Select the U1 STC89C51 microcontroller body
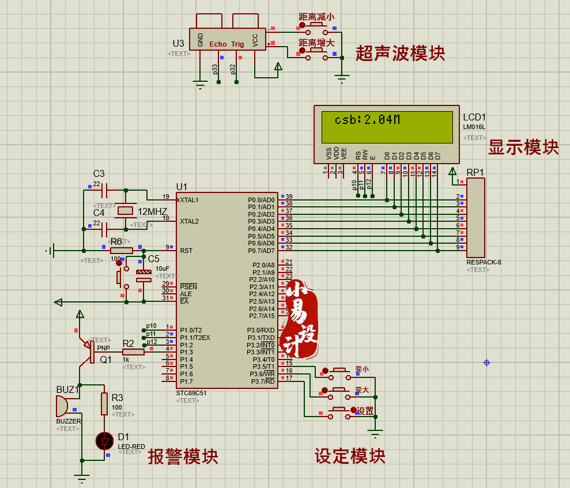570x488 pixels. (x=227, y=290)
